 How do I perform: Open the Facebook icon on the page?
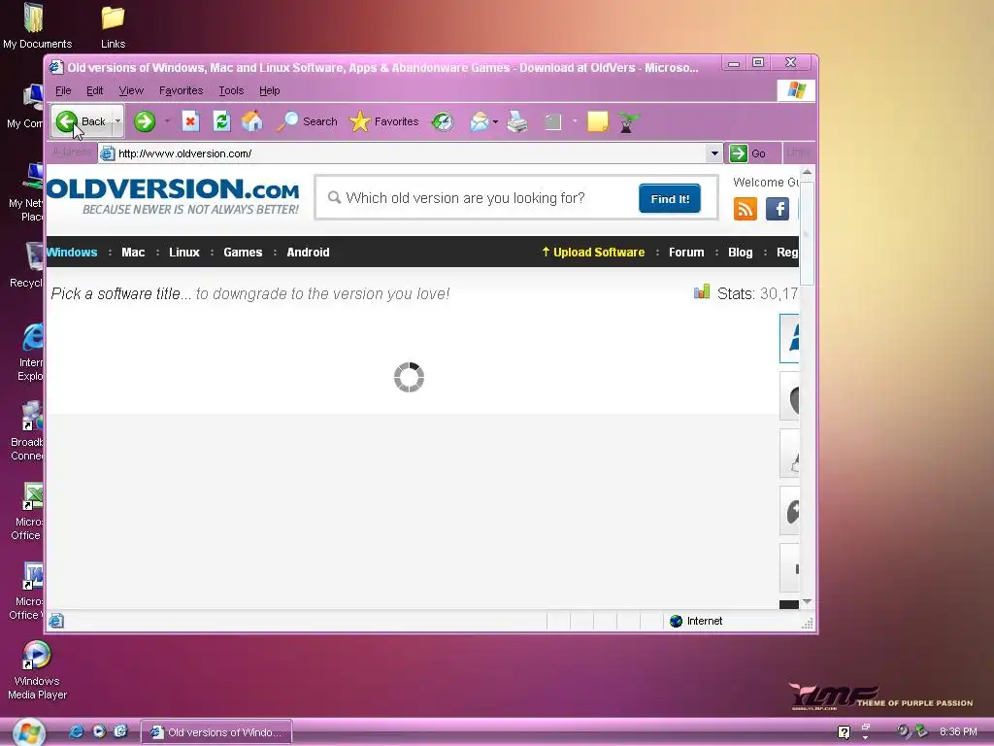pos(778,209)
